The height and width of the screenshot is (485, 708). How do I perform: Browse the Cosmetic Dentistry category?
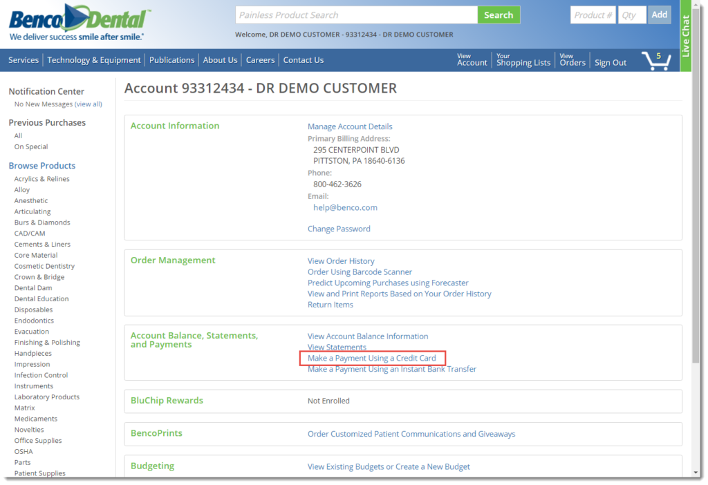[x=44, y=266]
